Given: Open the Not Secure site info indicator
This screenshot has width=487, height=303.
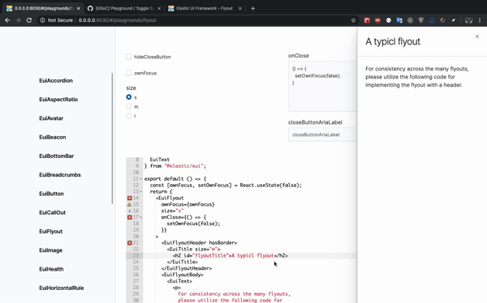Looking at the screenshot, I should pos(57,20).
